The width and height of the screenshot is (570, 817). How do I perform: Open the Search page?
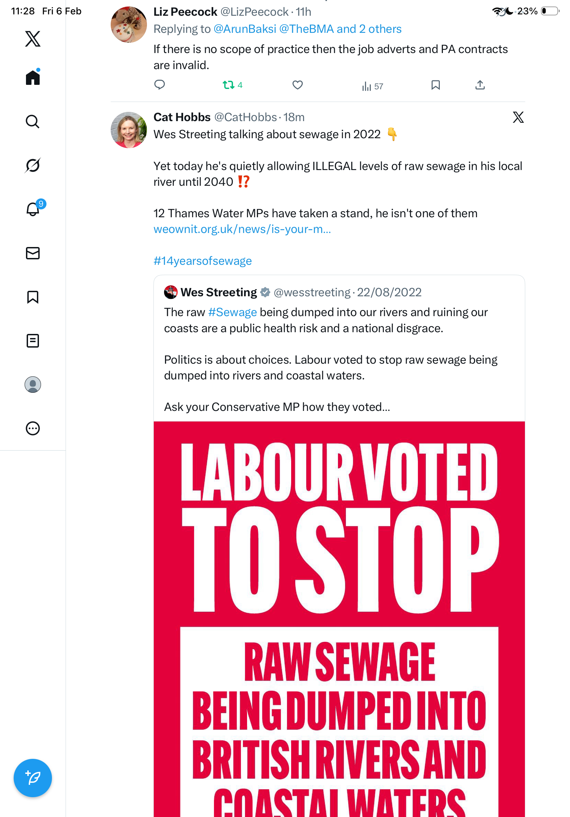33,122
